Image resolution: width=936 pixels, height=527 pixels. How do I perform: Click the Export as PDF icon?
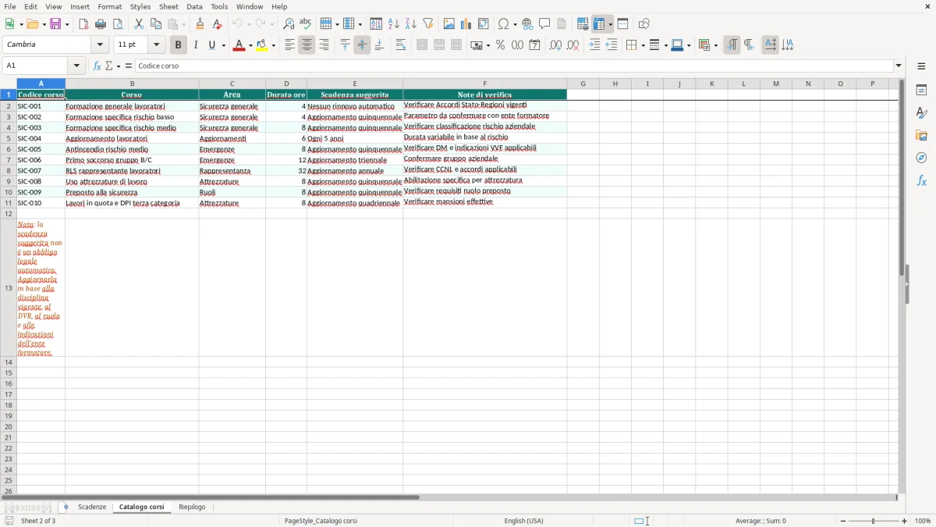pos(83,24)
